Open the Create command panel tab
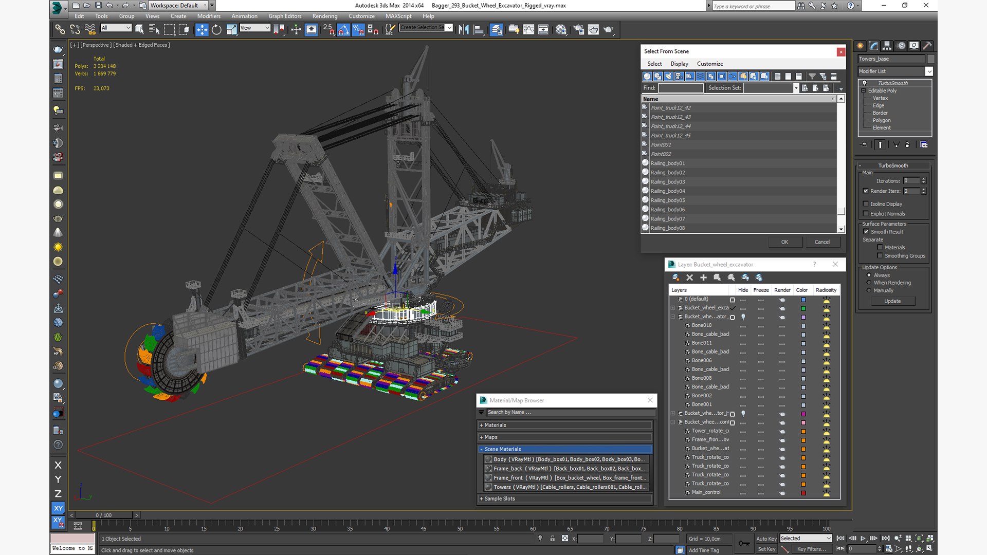This screenshot has height=555, width=987. pos(861,46)
